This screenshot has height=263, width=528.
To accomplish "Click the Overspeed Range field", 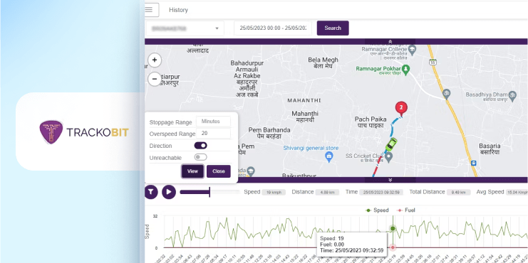I will point(214,134).
